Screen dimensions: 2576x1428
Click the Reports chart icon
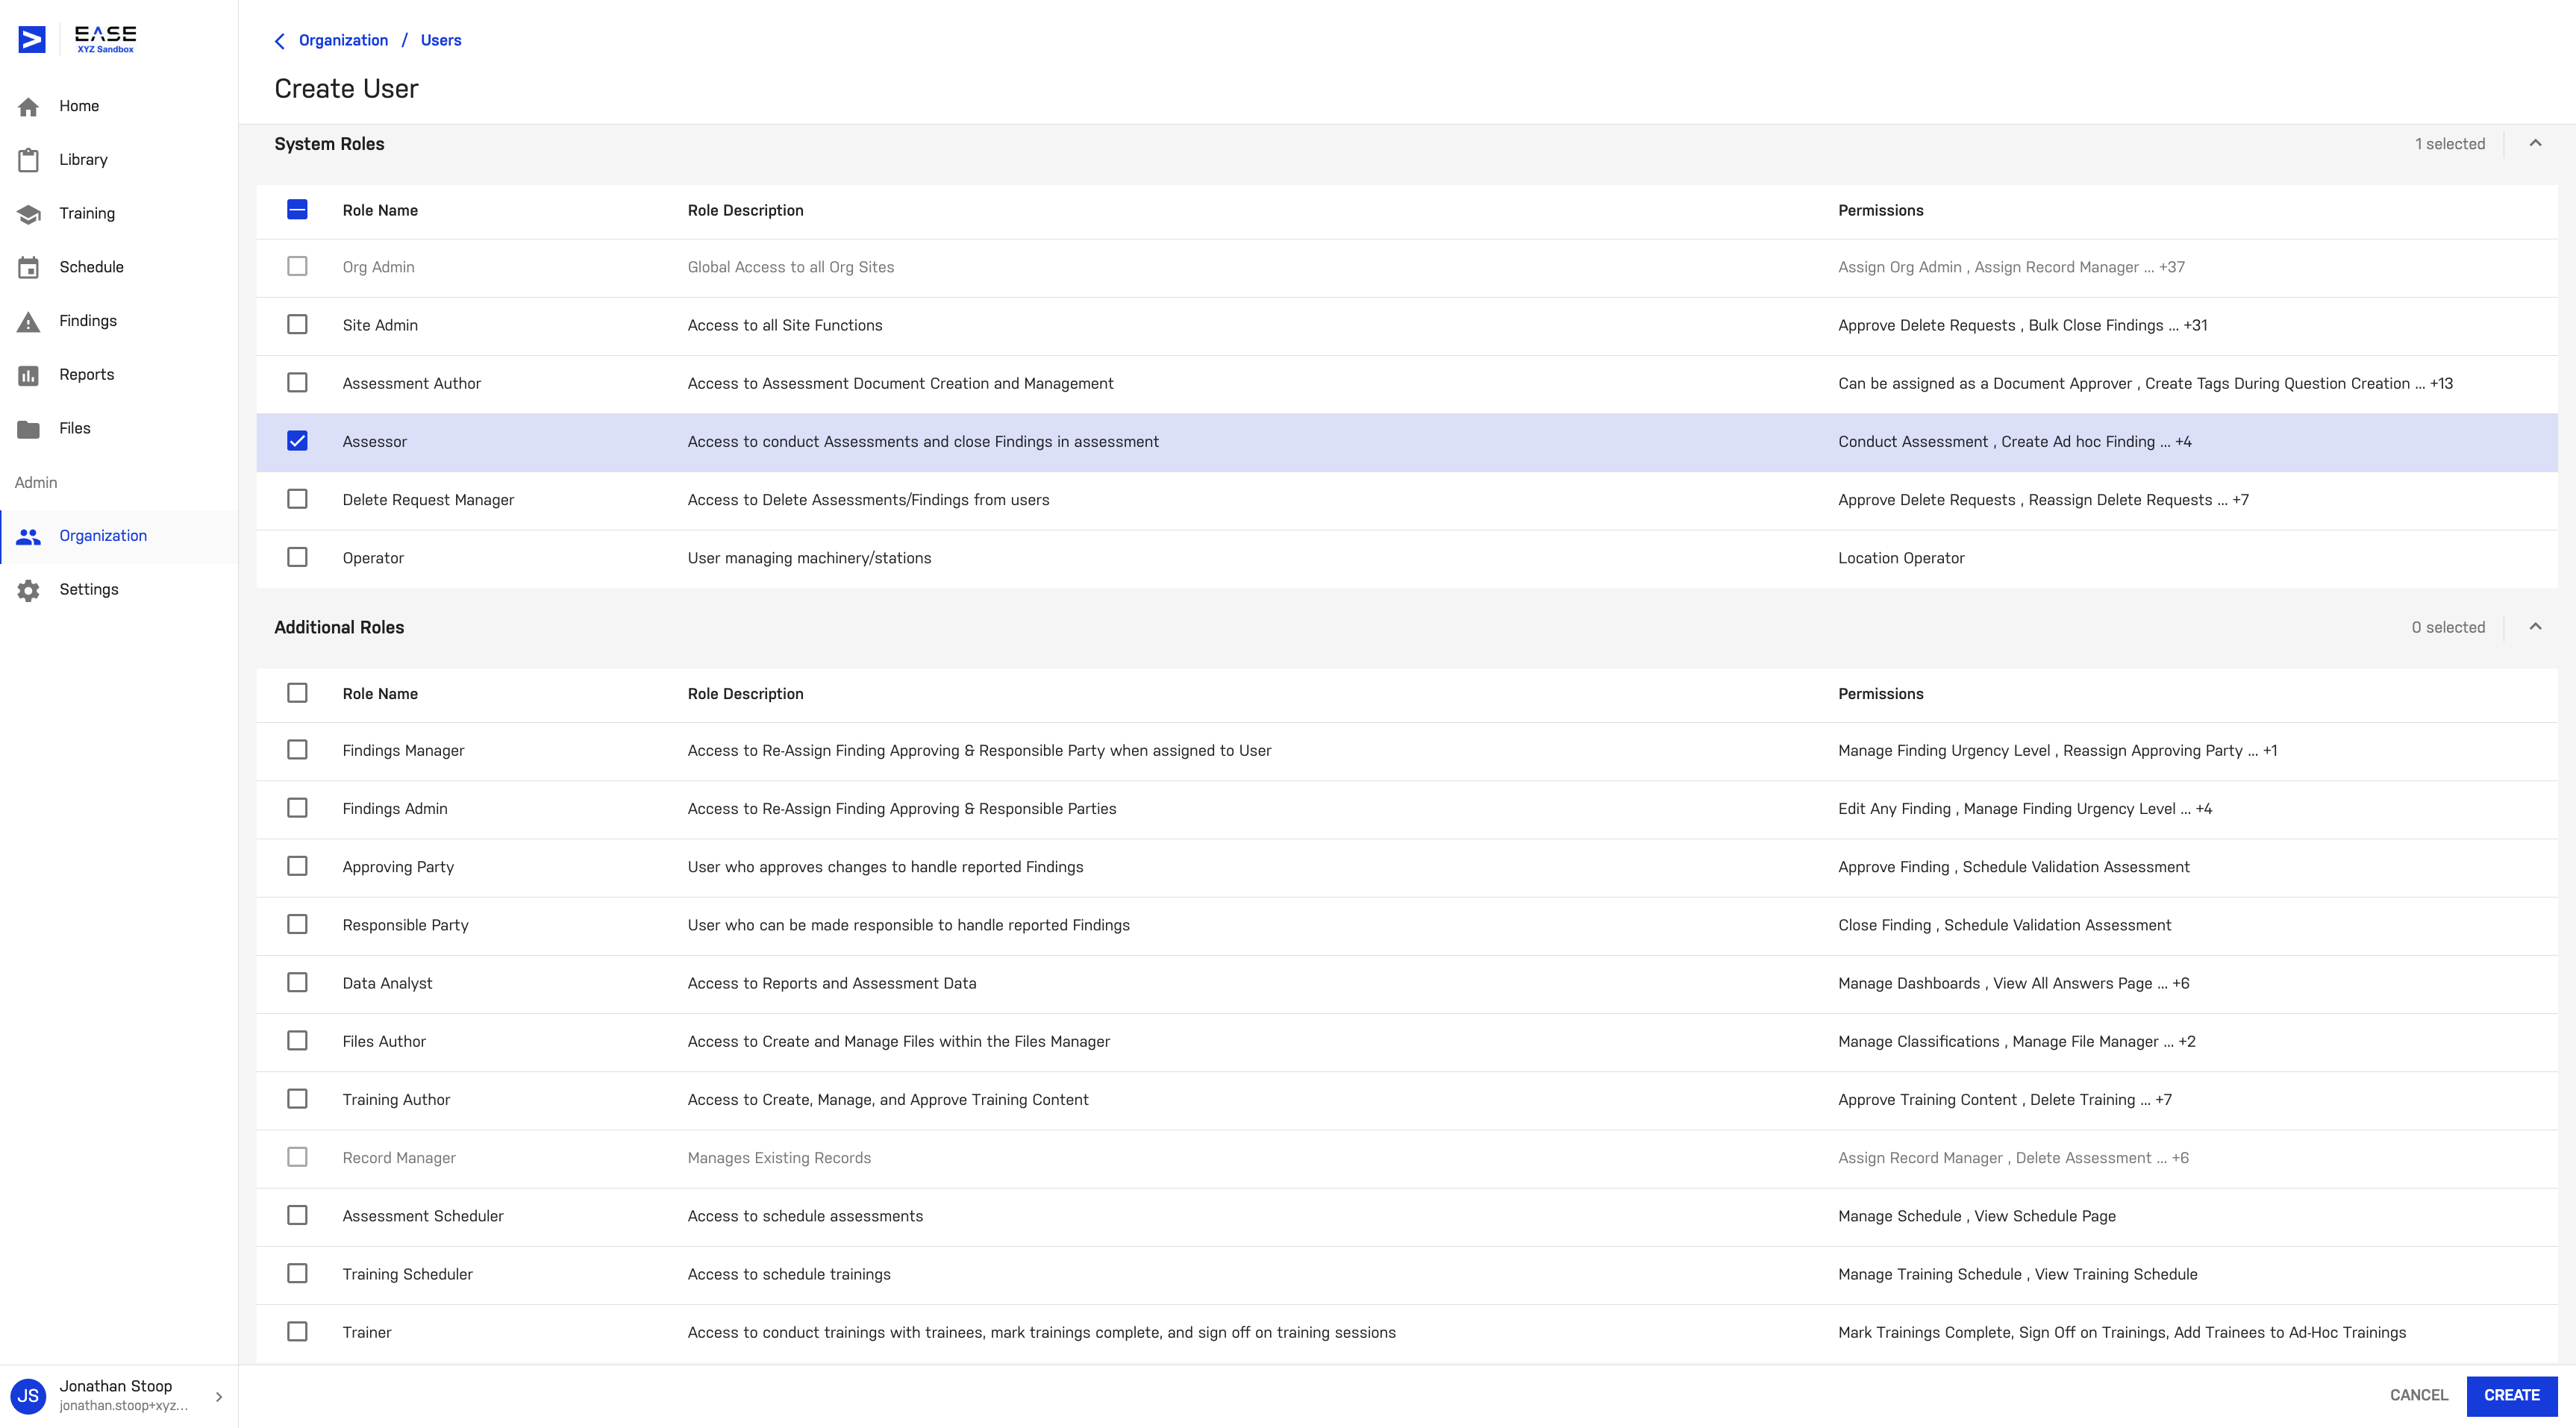click(28, 375)
